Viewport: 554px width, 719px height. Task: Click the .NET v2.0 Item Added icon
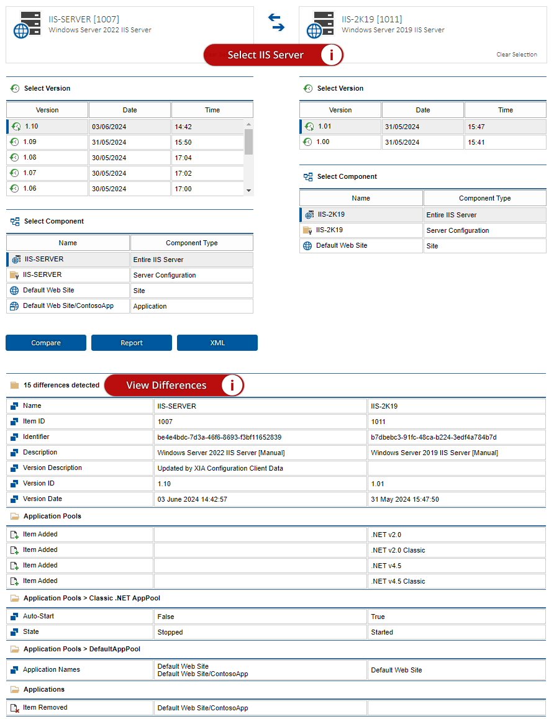15,535
